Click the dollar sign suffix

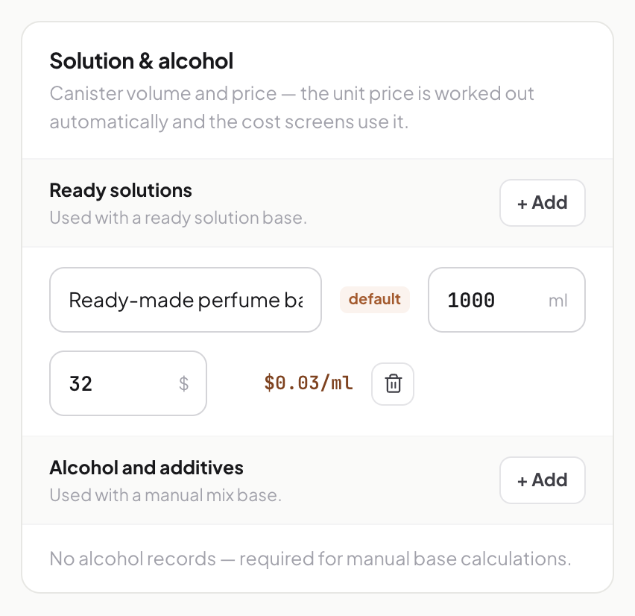(x=184, y=383)
